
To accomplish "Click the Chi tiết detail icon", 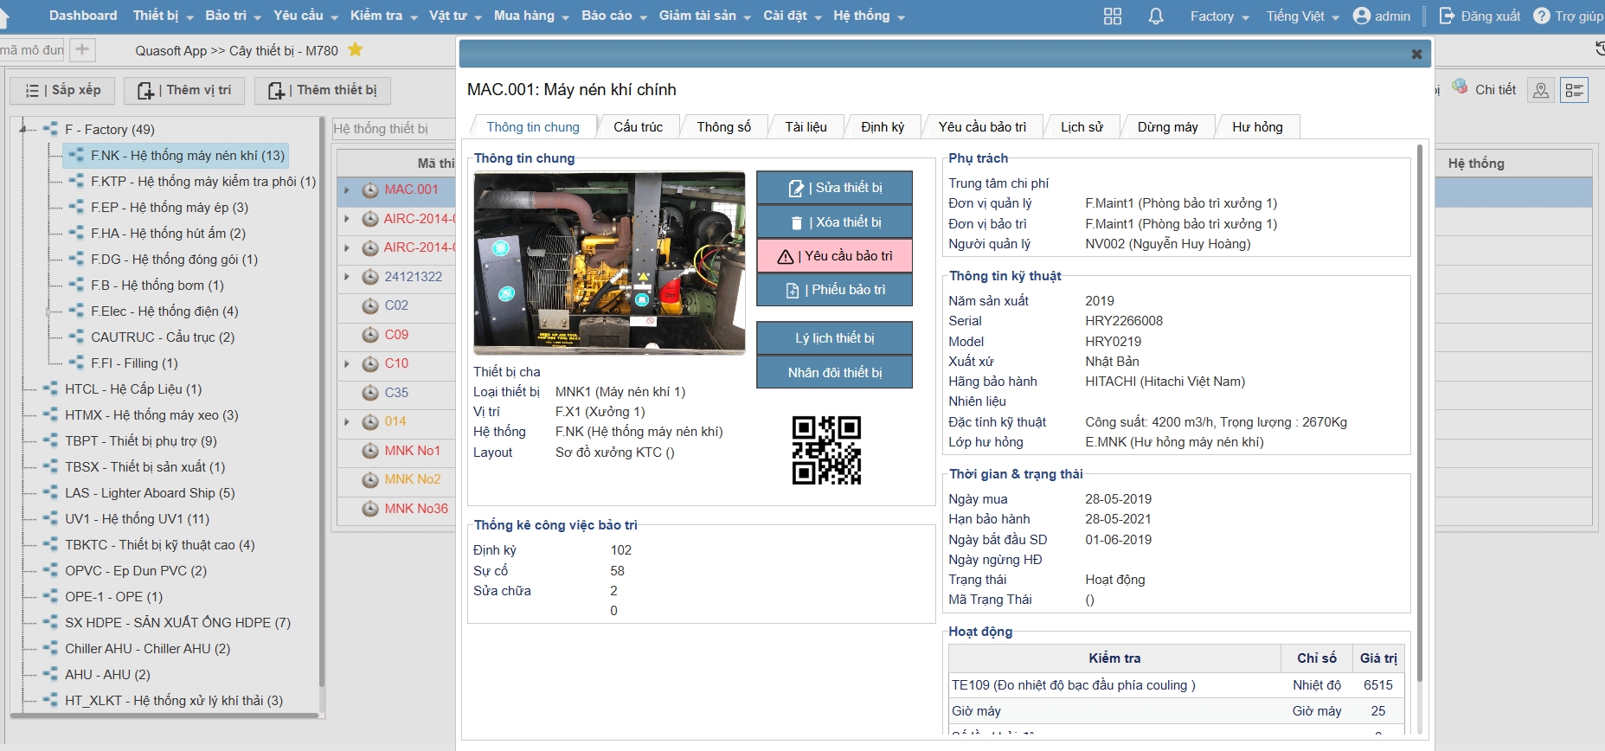I will pos(1461,87).
